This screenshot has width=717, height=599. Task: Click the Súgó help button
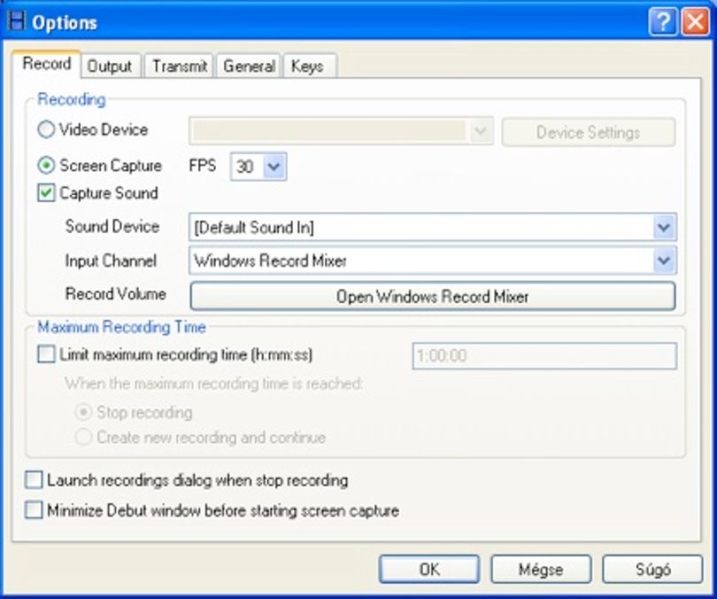click(x=652, y=569)
